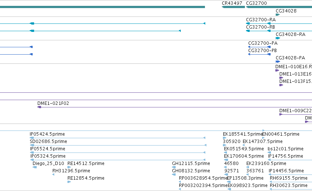Viewport: 312px width, 191px height.
Task: Select the RH30623.5prime label
Action: [289, 186]
